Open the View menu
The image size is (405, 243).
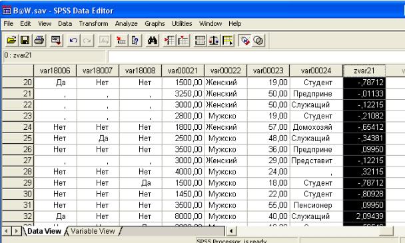45,24
